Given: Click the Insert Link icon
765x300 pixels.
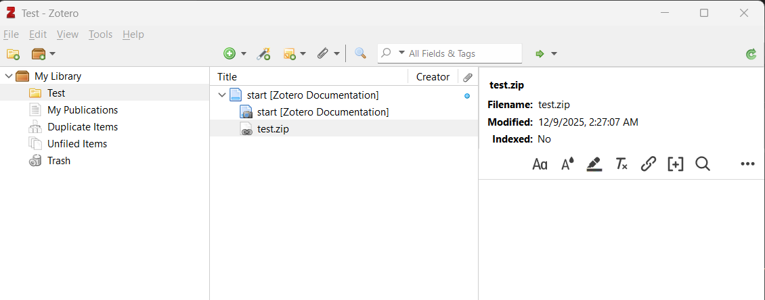Looking at the screenshot, I should pyautogui.click(x=648, y=164).
